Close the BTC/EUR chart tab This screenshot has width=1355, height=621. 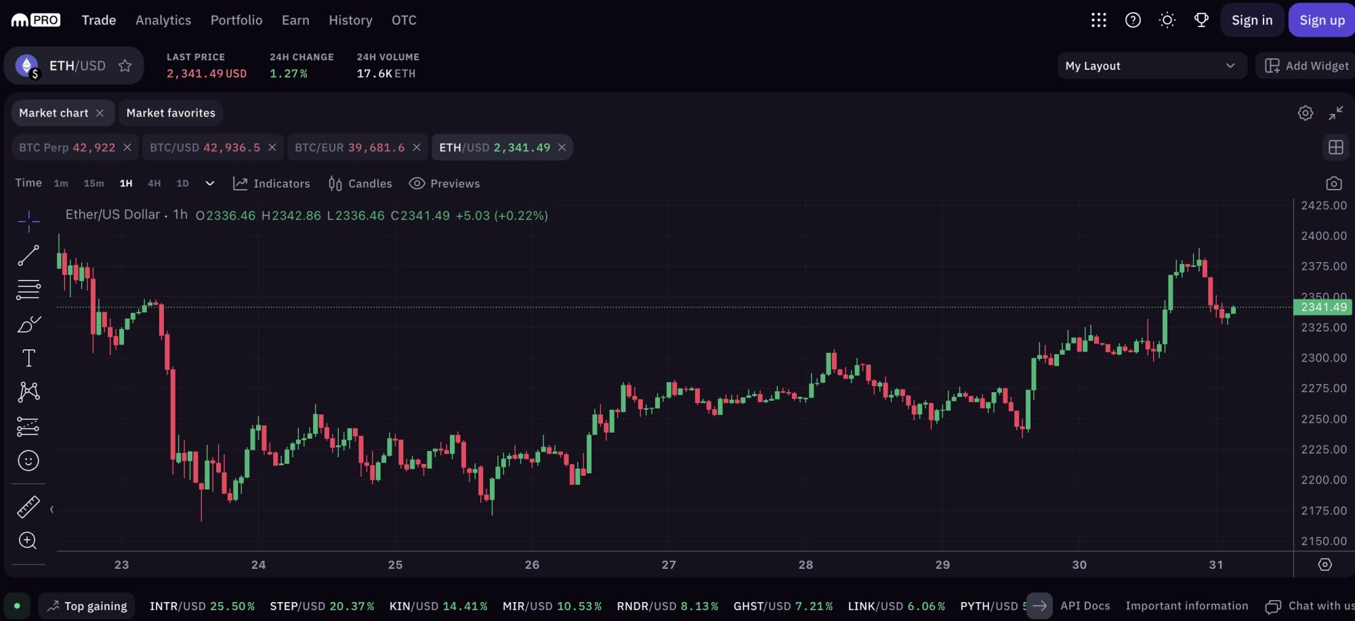(417, 148)
